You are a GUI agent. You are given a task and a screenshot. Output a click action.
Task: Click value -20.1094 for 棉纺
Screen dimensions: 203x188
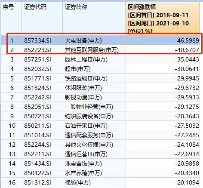(187, 182)
